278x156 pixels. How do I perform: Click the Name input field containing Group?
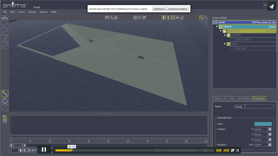[254, 107]
